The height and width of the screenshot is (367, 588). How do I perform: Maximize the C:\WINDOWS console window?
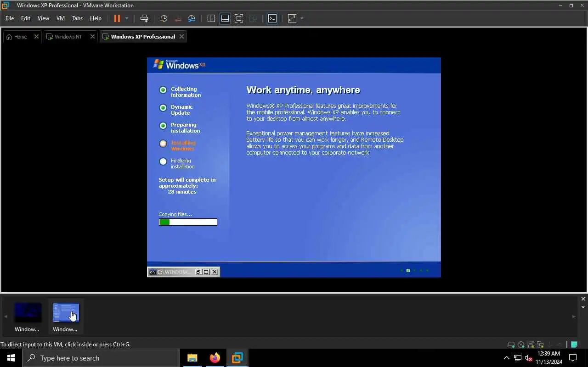206,272
